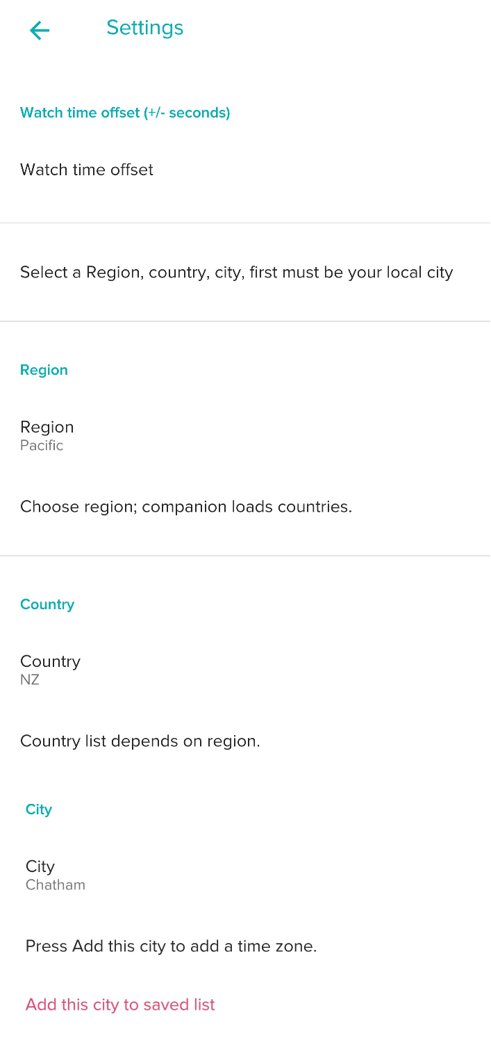
Task: Open the Region selector showing Pacific
Action: [47, 435]
